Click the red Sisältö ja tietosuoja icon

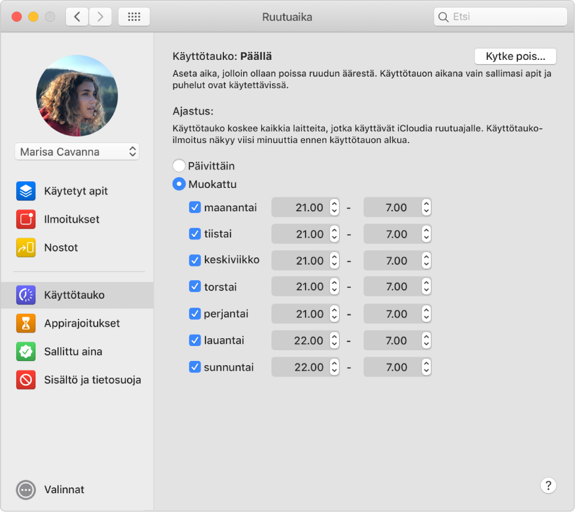pos(26,380)
